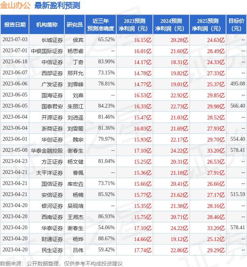
Task: Select the 2025预测净利润 column header
Action: (208, 24)
